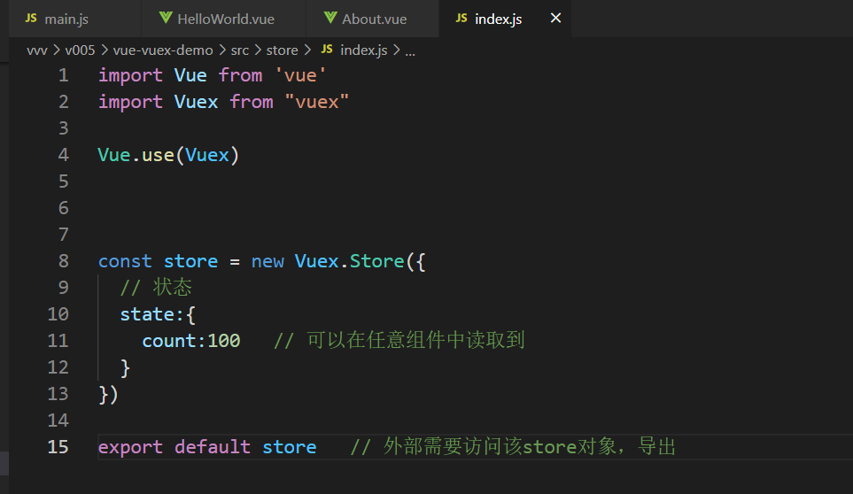Open the HelloWorld.vue tab
The height and width of the screenshot is (494, 853).
223,19
